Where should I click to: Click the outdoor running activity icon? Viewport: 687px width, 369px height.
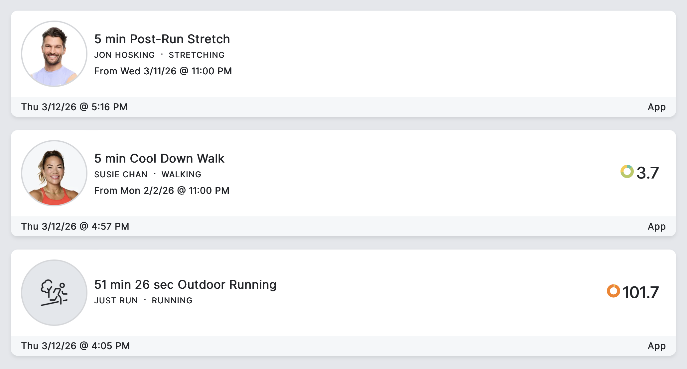54,293
